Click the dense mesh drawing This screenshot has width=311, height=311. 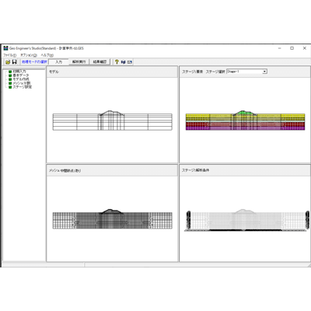[x=113, y=219]
